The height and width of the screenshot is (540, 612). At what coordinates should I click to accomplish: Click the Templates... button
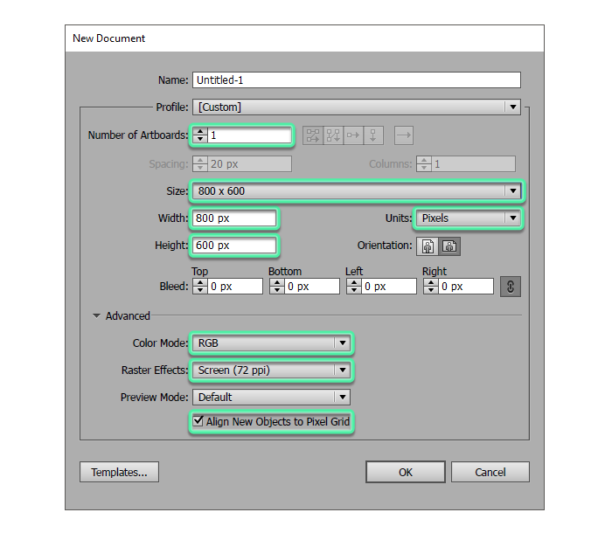click(120, 472)
